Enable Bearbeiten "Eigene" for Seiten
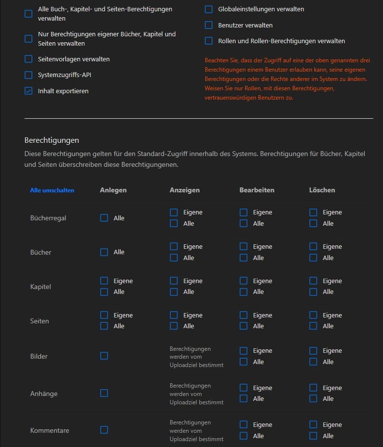The width and height of the screenshot is (383, 447). (x=244, y=315)
